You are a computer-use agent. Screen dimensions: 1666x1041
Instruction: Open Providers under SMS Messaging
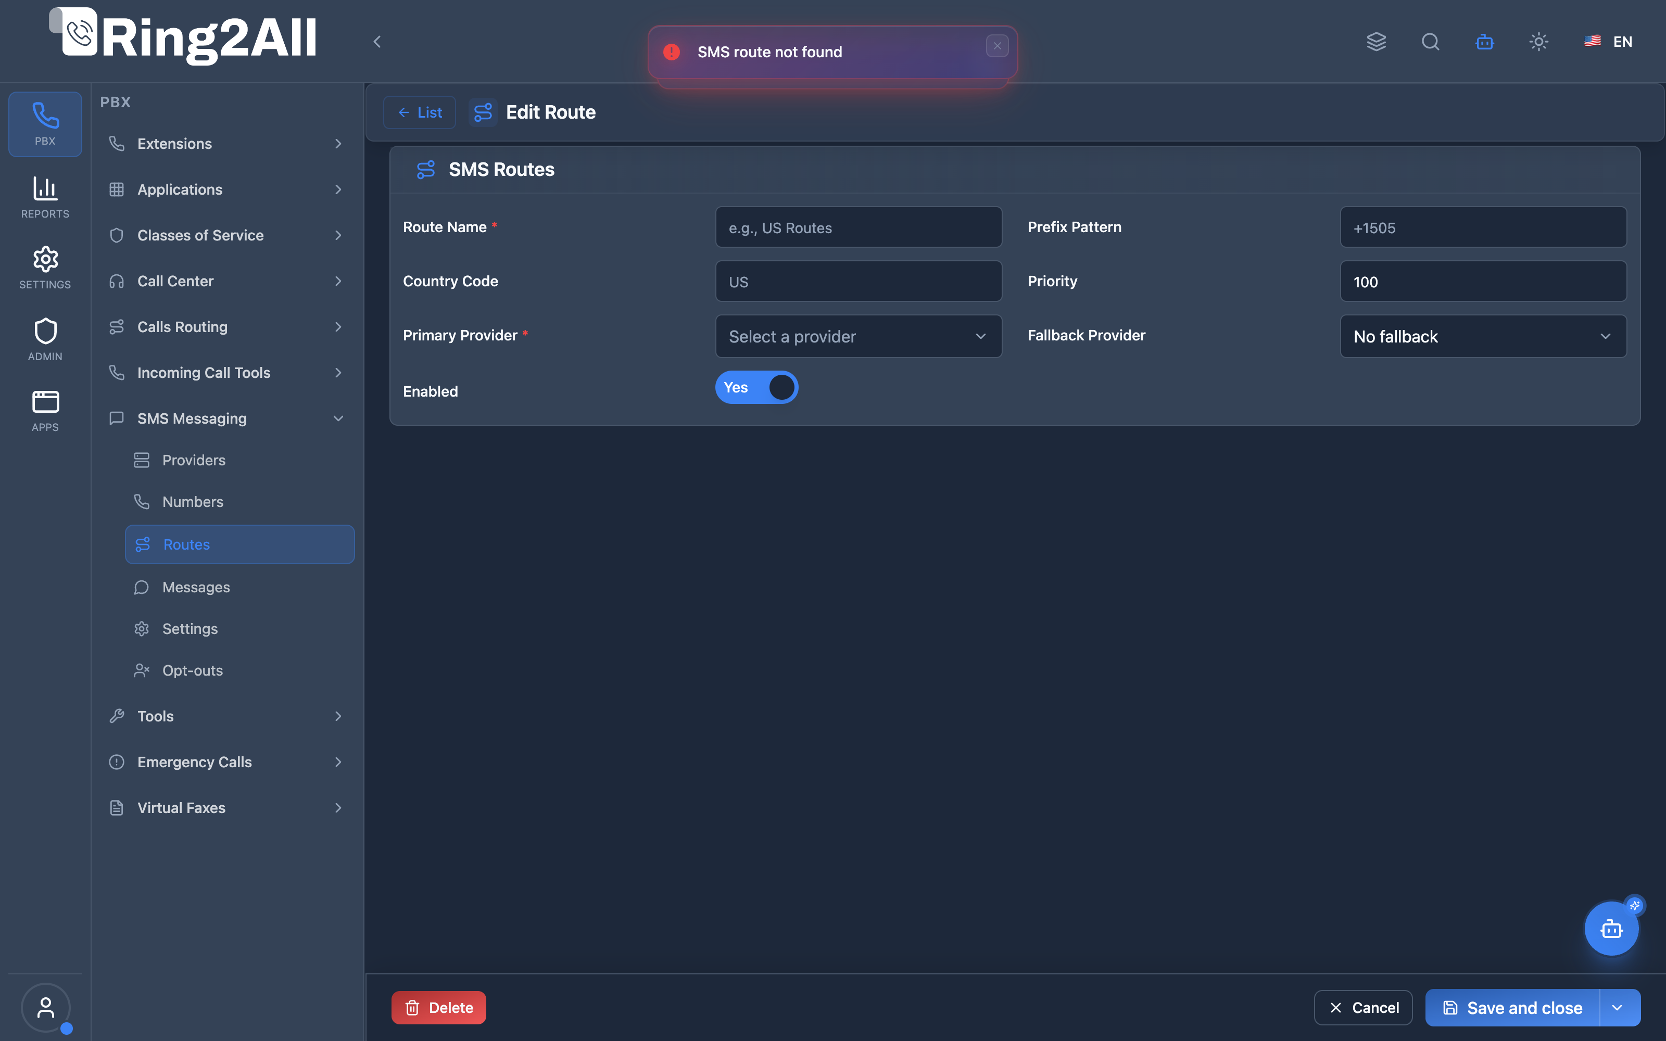239,460
